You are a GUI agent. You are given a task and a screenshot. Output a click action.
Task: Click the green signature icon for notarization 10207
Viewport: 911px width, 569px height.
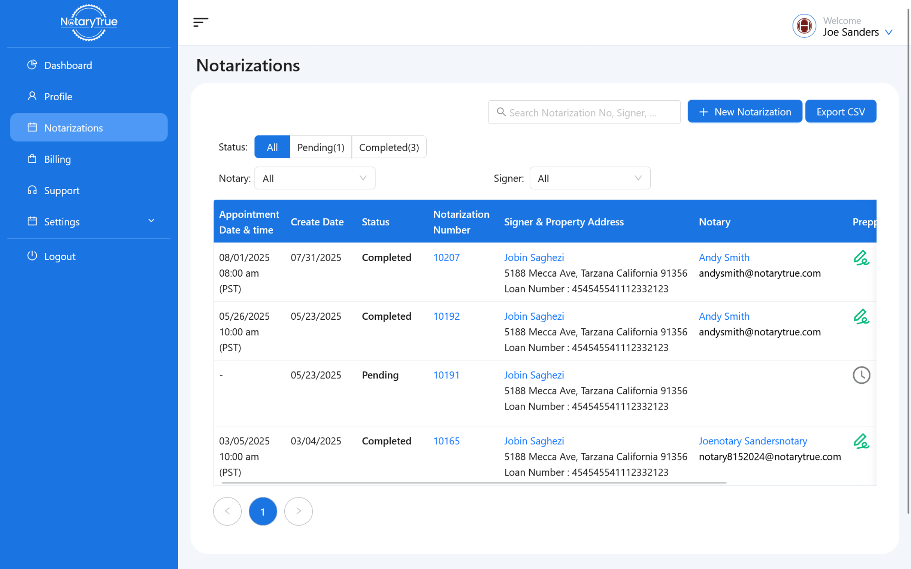click(861, 258)
